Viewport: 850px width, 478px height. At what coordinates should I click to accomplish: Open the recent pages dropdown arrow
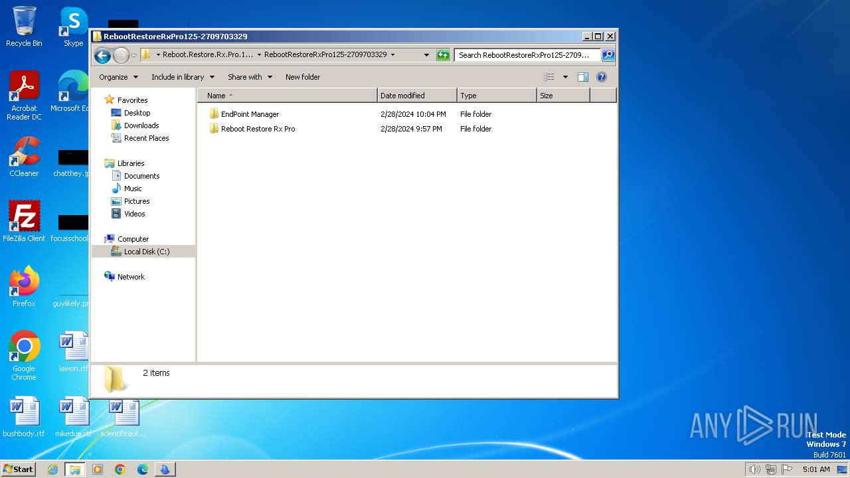pos(133,55)
